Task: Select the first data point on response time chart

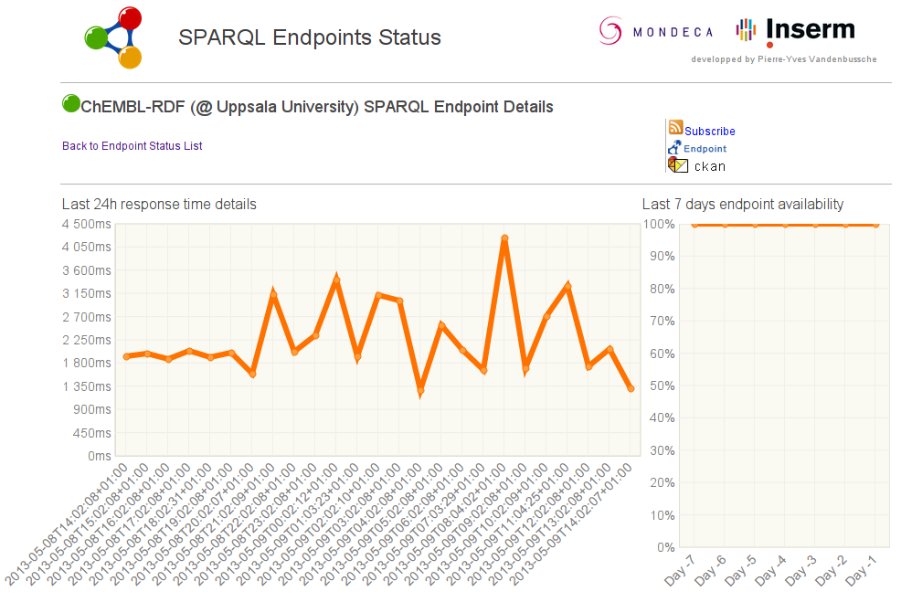Action: [x=126, y=356]
